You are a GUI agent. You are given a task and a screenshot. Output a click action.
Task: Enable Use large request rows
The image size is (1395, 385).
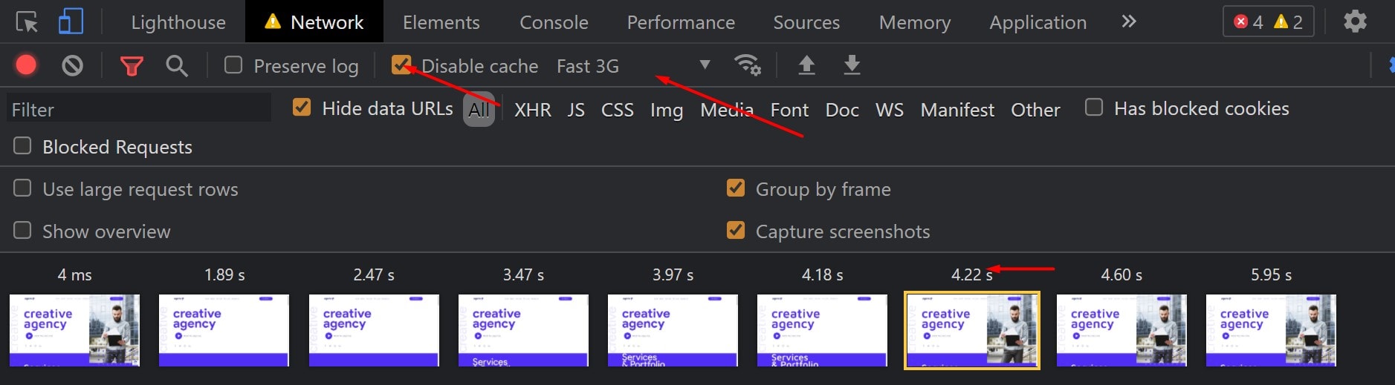(22, 188)
